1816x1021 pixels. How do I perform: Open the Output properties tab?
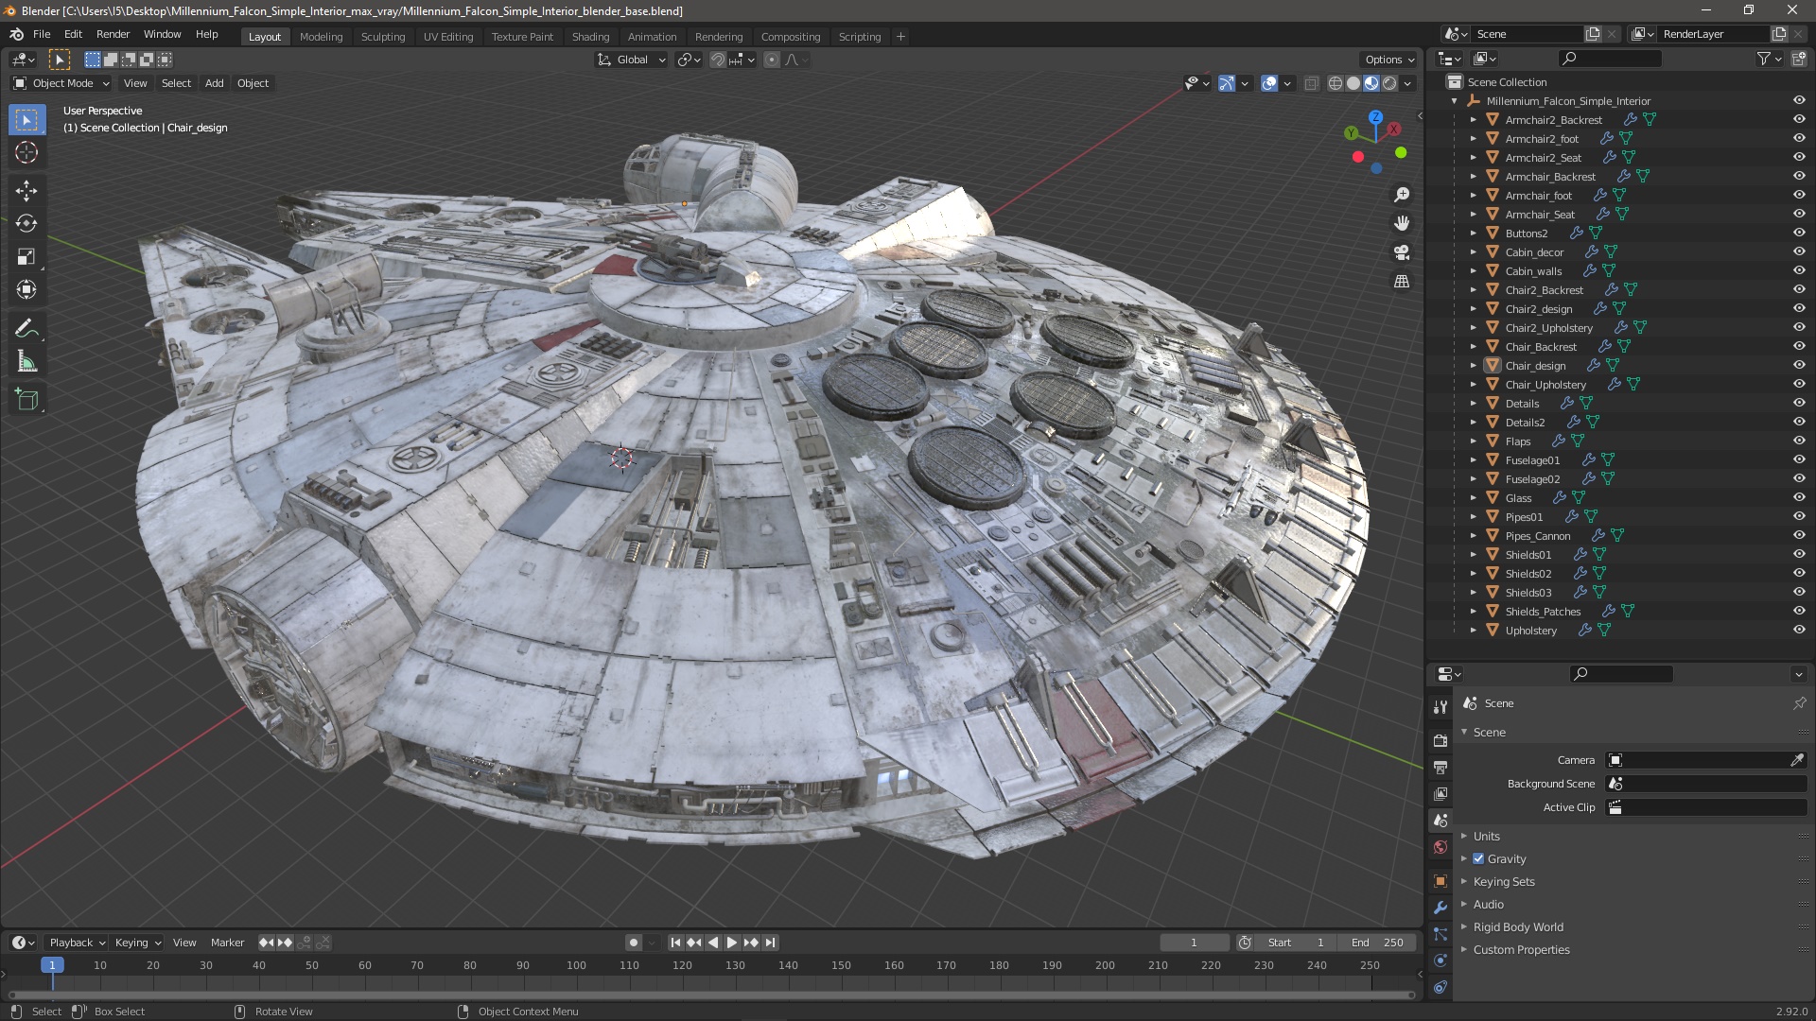(x=1441, y=767)
